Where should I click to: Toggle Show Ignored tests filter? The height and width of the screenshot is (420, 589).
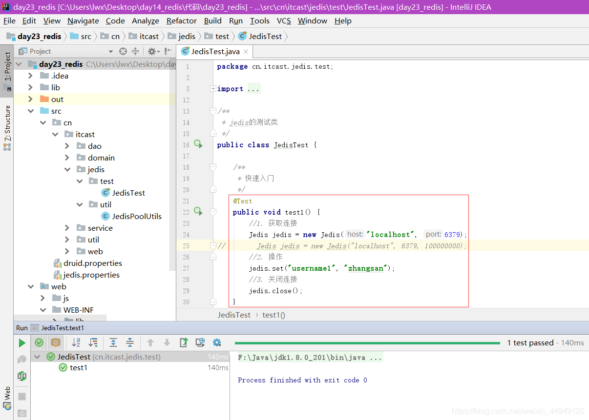[x=55, y=342]
